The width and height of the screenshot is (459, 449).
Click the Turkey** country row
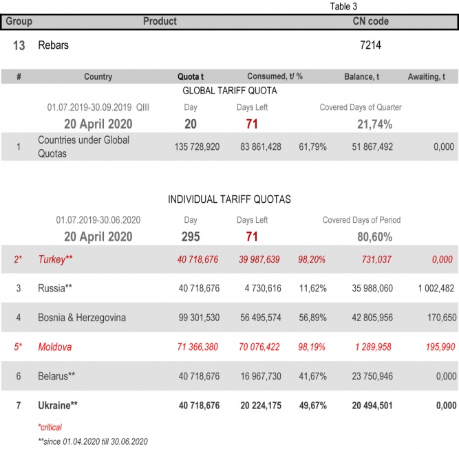click(57, 259)
